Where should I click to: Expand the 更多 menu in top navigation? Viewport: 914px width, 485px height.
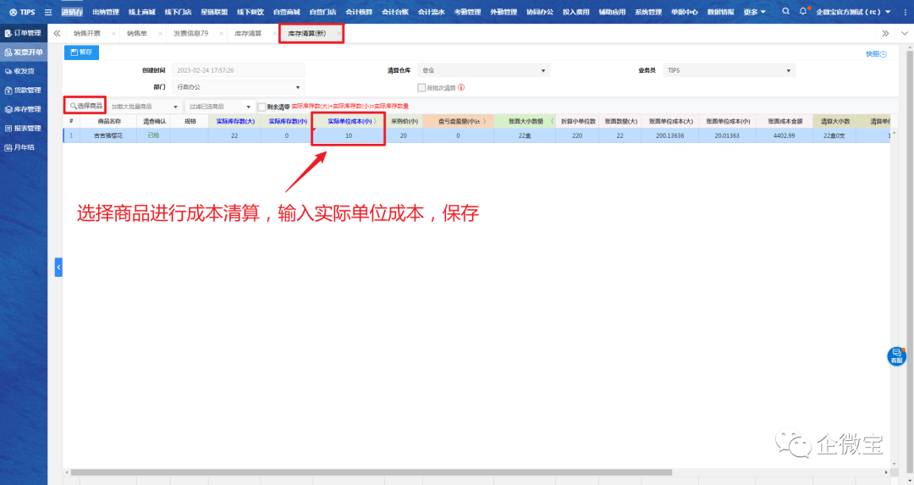[754, 12]
